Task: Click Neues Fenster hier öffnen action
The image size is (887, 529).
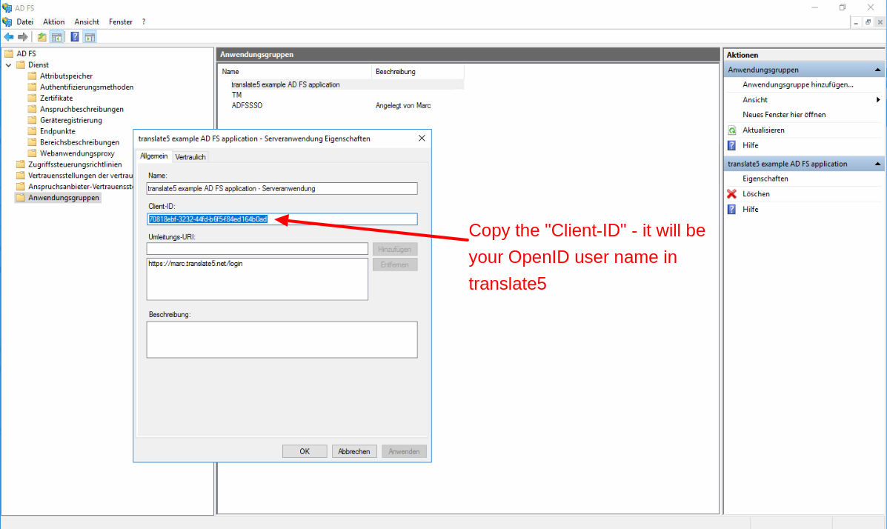Action: coord(784,115)
